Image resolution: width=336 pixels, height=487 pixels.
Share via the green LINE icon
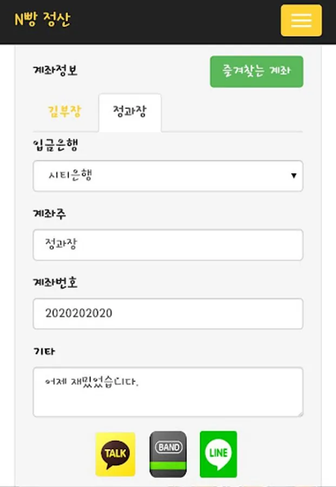point(218,454)
